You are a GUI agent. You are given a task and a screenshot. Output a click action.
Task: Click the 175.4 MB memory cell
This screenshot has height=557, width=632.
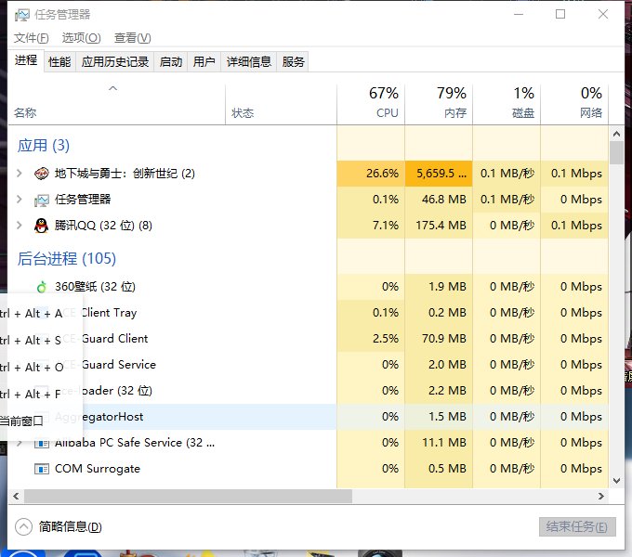[x=439, y=226]
